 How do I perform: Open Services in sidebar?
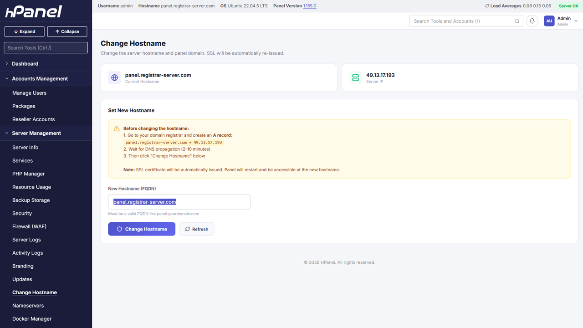coord(22,161)
